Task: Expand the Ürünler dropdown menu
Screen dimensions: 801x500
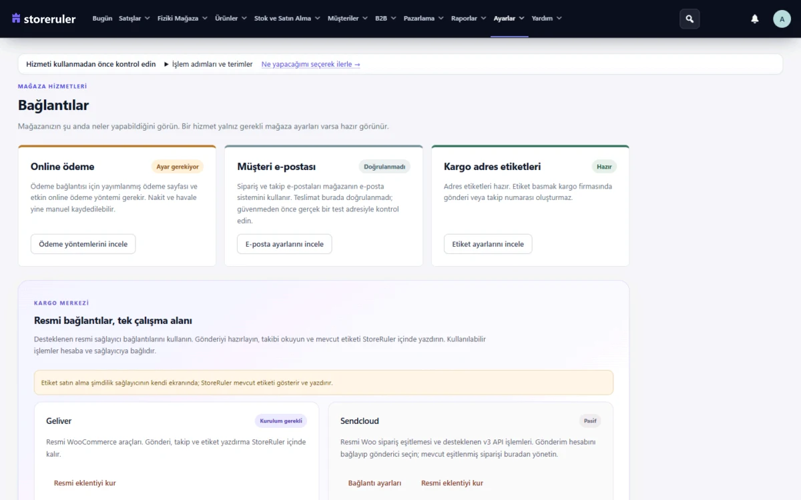Action: coord(231,19)
